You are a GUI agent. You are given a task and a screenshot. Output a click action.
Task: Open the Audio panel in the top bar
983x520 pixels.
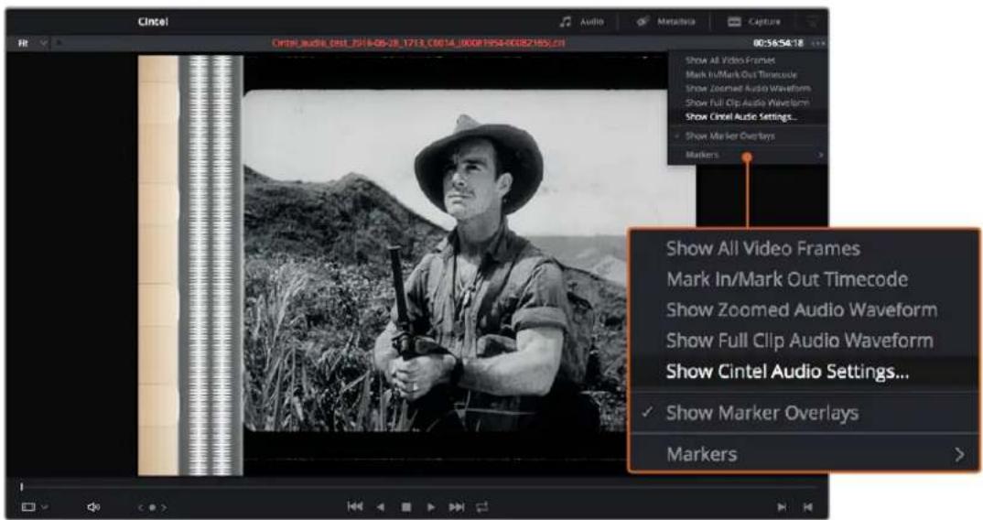[x=582, y=21]
